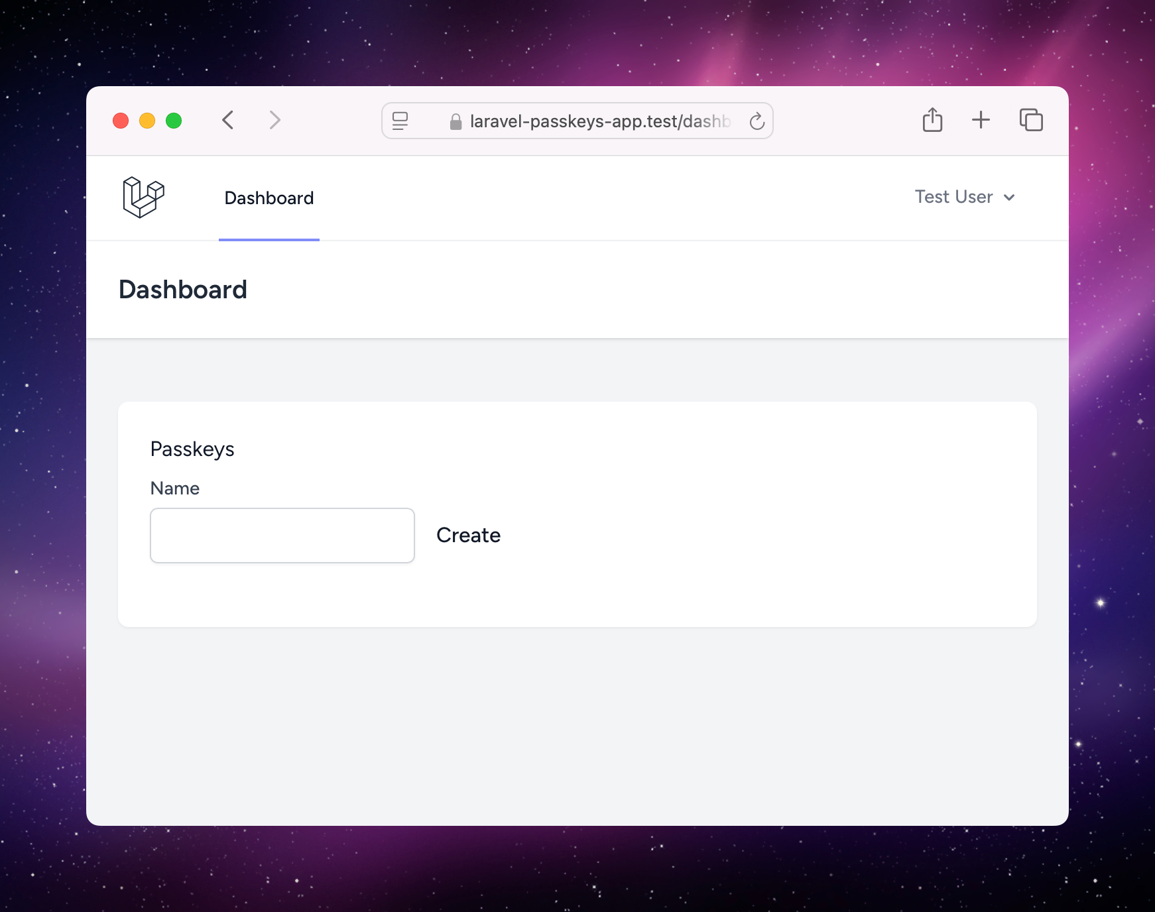Open a new tab with plus icon

click(x=981, y=120)
